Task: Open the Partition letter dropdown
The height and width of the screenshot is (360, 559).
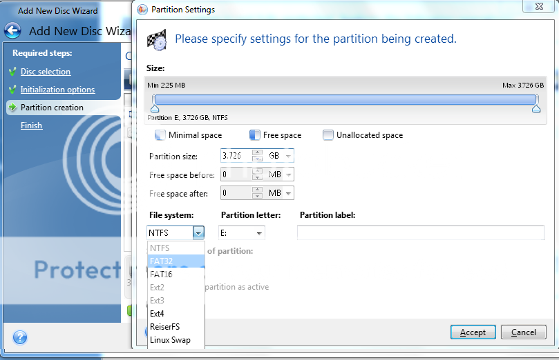Action: pos(259,233)
